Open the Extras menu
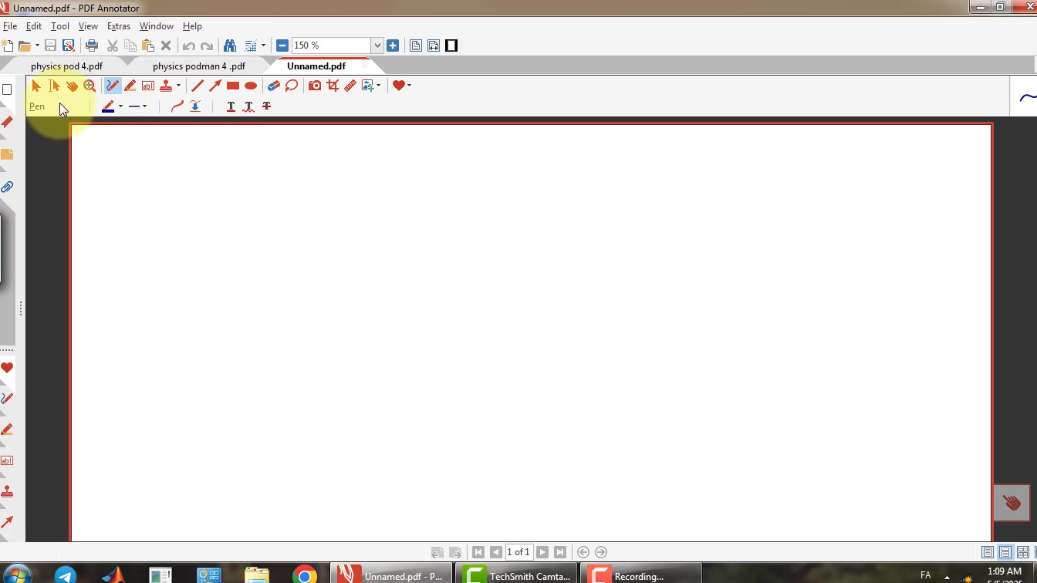This screenshot has width=1037, height=583. point(118,26)
